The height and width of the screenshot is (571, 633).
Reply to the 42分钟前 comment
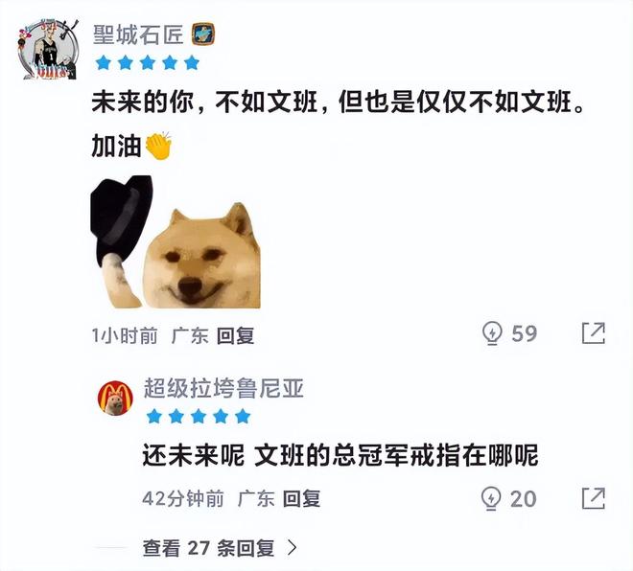click(x=301, y=499)
